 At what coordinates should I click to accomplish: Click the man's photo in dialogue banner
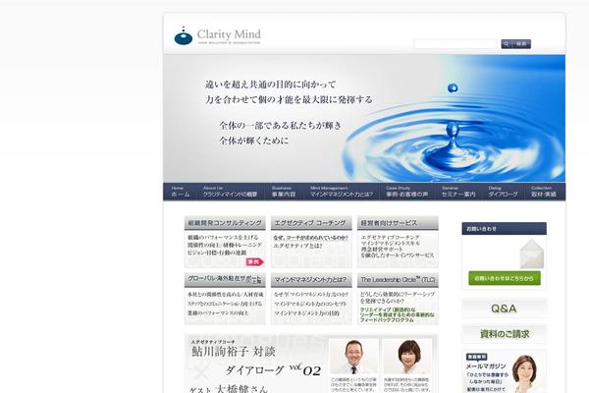(353, 357)
